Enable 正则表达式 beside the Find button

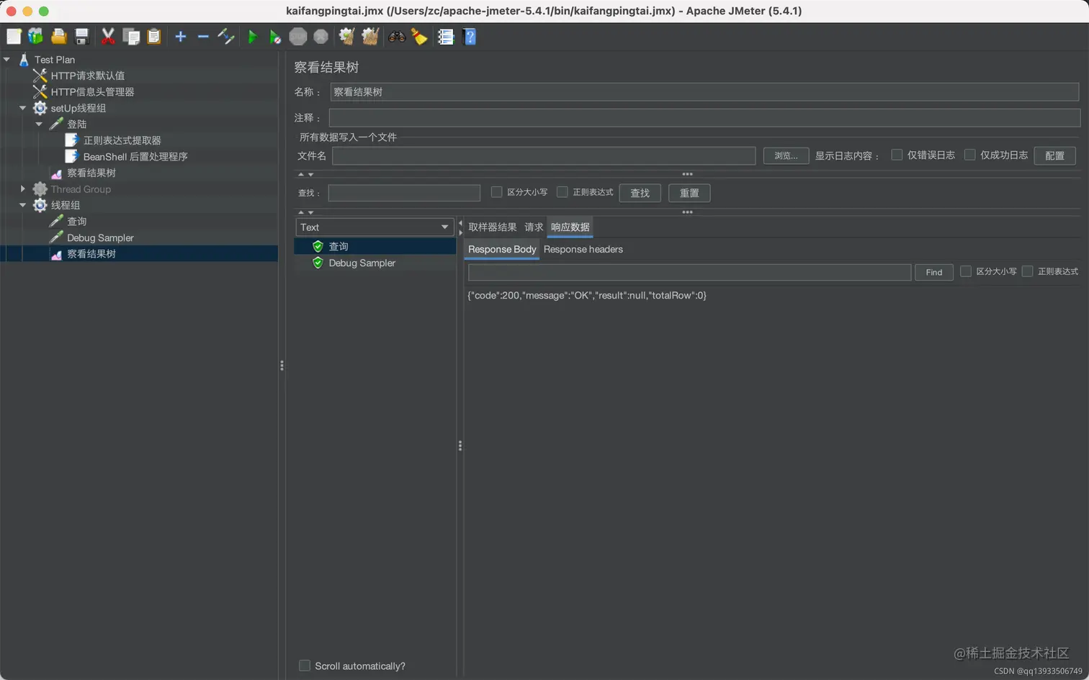(x=1028, y=271)
